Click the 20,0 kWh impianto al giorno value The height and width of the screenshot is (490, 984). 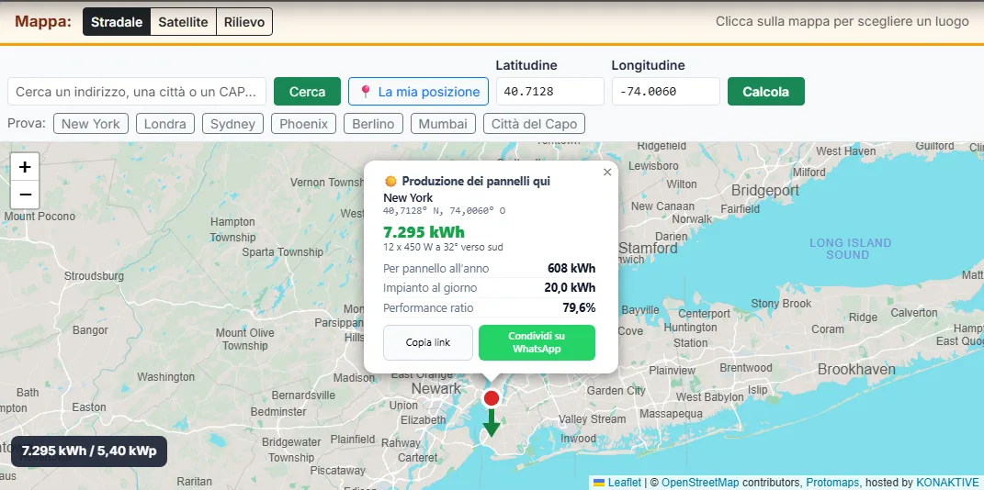570,287
